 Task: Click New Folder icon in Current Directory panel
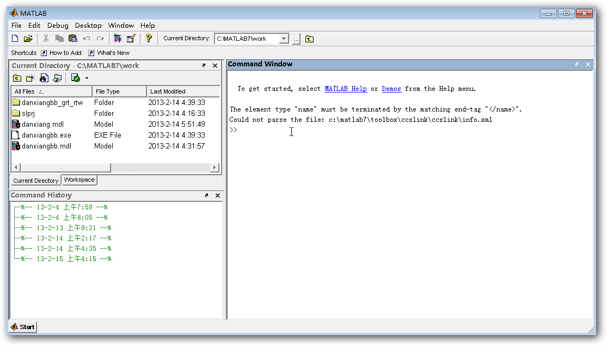(30, 78)
